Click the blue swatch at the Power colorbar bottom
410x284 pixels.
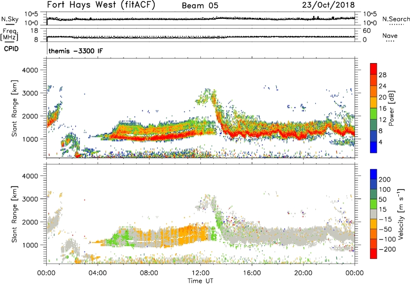(374, 147)
